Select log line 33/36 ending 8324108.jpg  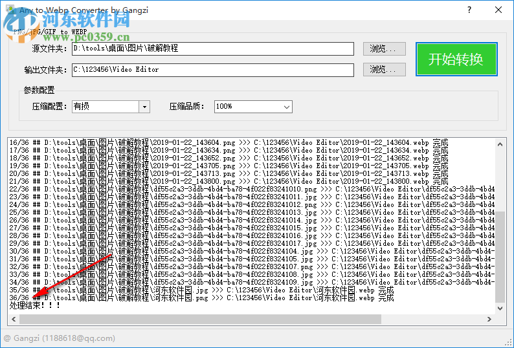[252, 275]
